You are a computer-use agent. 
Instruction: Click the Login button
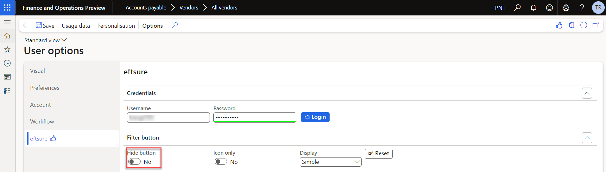point(315,117)
